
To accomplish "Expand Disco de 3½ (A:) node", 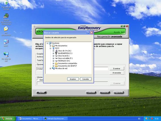I will tap(53, 51).
